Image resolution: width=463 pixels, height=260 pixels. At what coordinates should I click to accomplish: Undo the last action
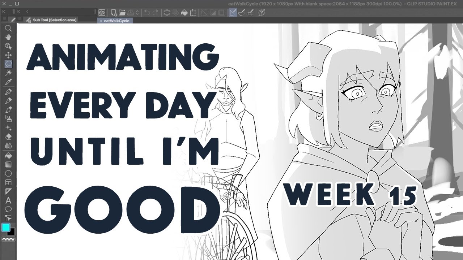point(147,13)
